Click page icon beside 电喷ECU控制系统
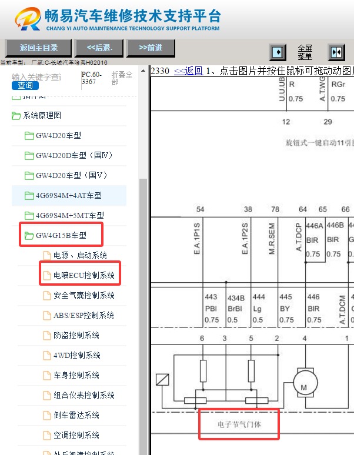 [46, 275]
